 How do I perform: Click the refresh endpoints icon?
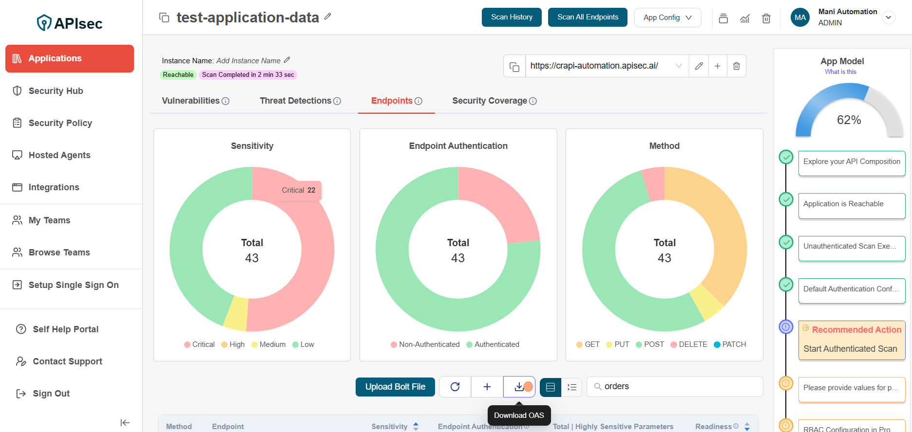pyautogui.click(x=455, y=387)
